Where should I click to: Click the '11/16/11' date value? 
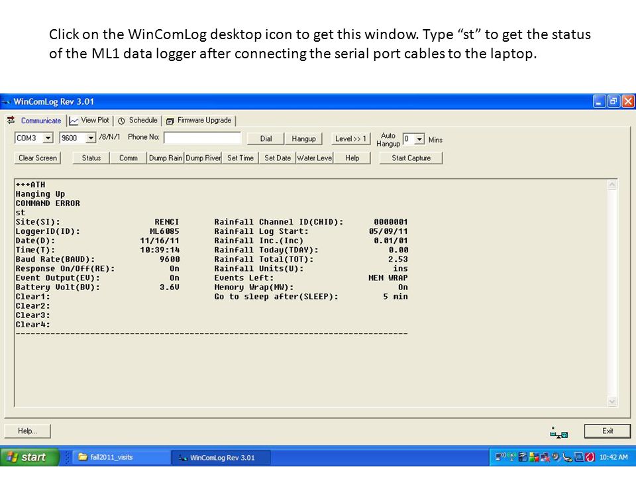pos(160,240)
